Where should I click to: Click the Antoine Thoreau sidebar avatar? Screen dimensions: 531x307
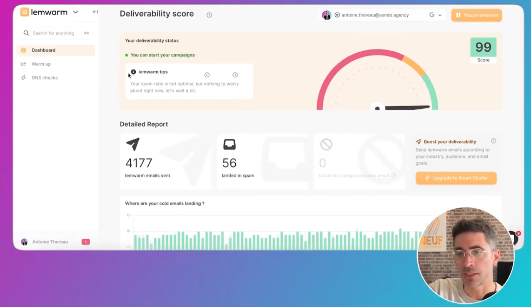tap(24, 242)
